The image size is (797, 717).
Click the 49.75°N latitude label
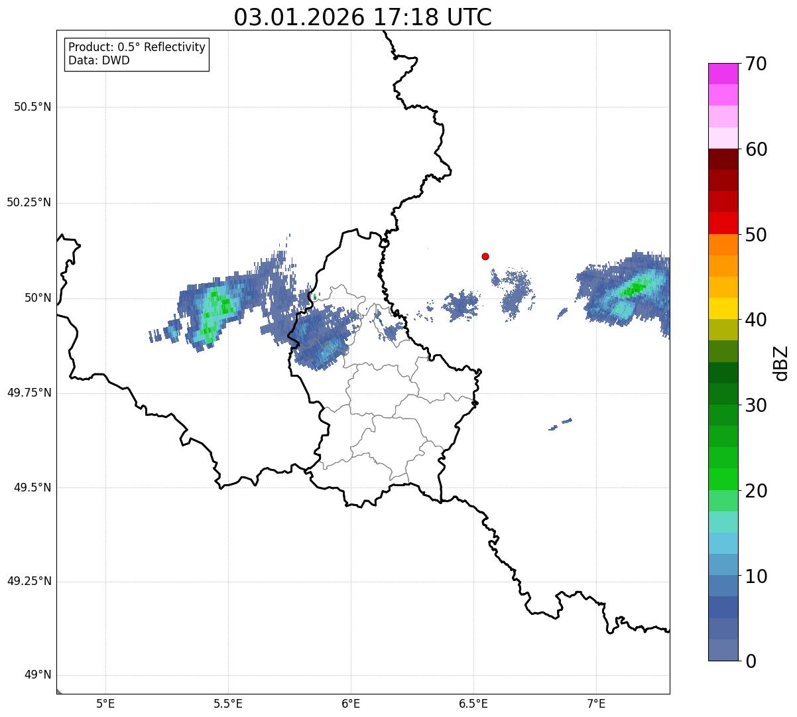coord(29,393)
